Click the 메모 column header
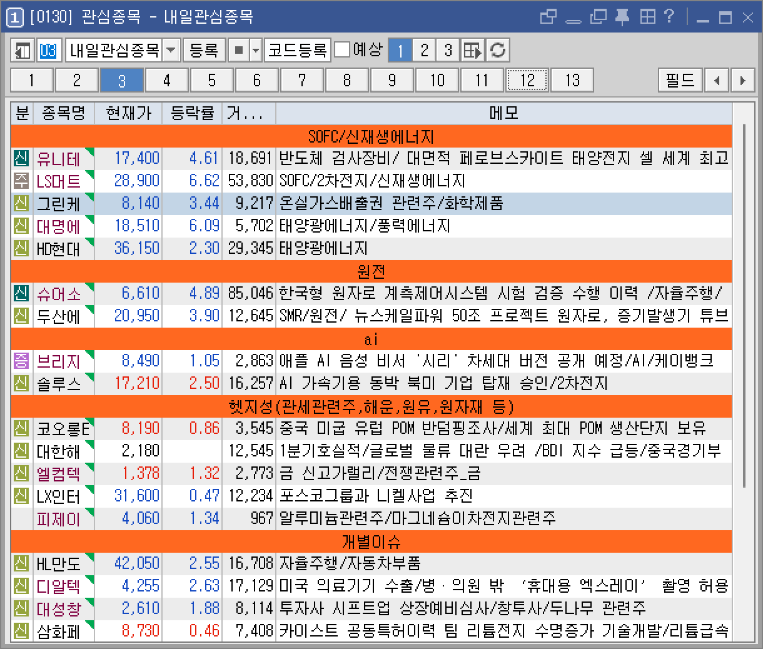This screenshot has height=649, width=763. coord(504,113)
